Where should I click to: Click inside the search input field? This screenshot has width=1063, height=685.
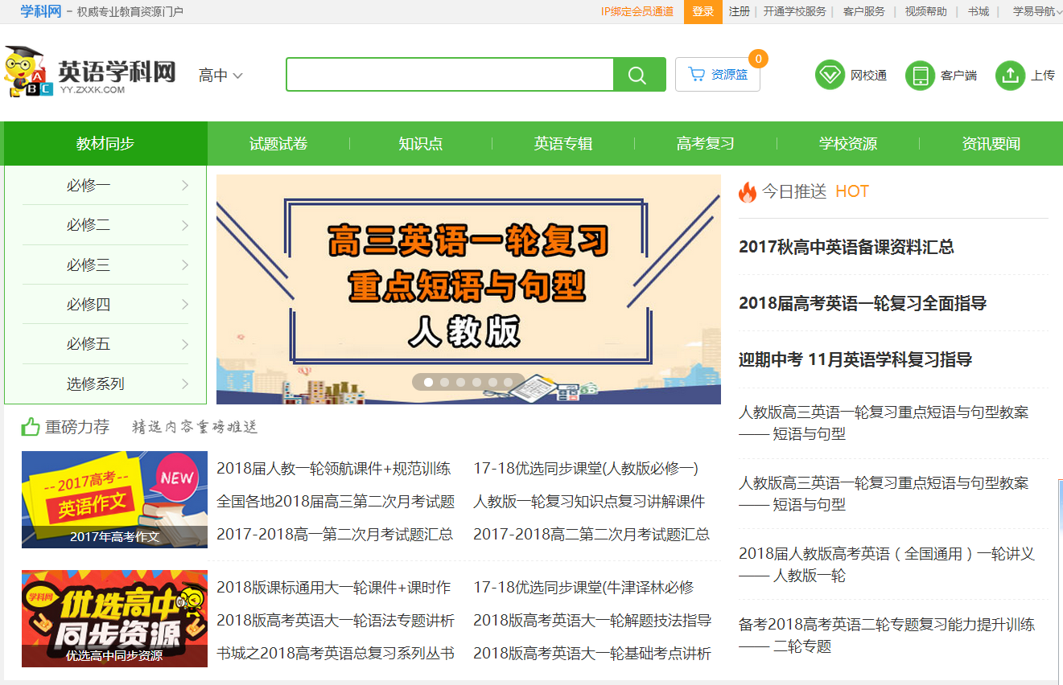point(450,75)
